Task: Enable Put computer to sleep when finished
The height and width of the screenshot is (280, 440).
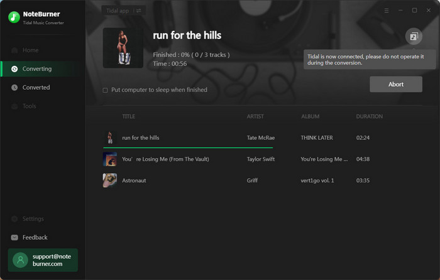Action: pyautogui.click(x=105, y=90)
